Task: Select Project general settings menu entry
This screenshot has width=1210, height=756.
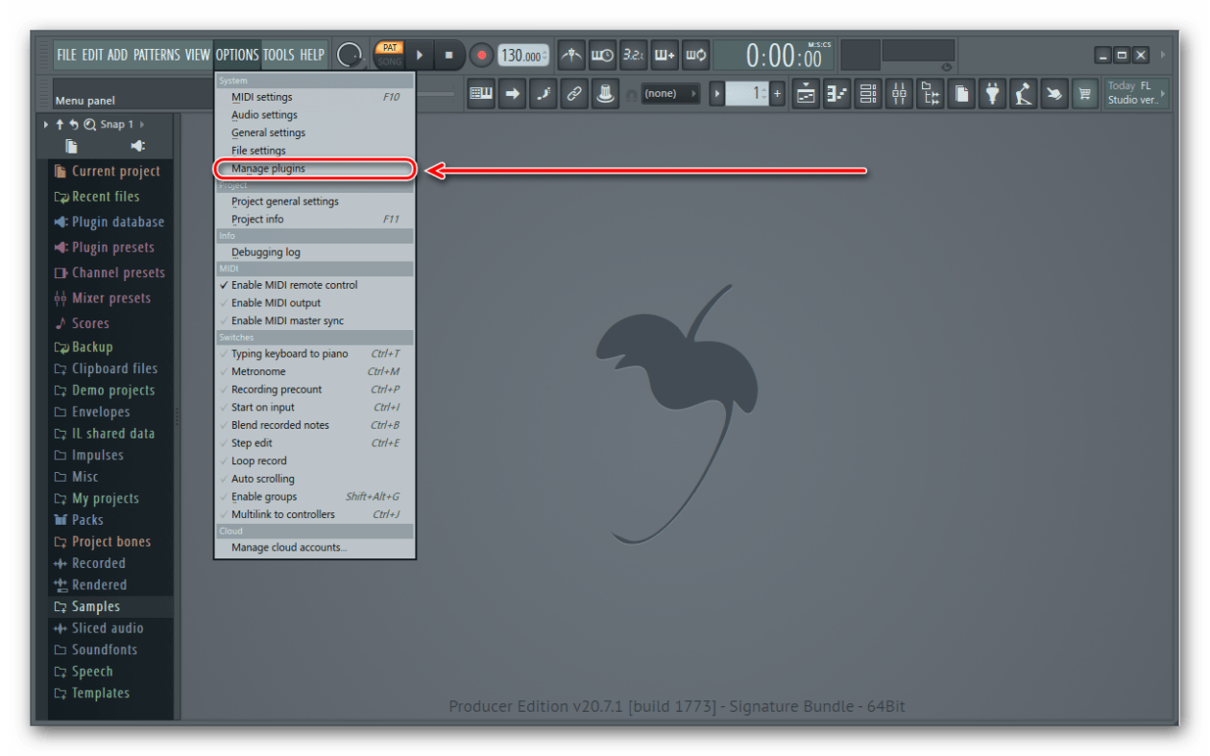Action: pyautogui.click(x=315, y=202)
